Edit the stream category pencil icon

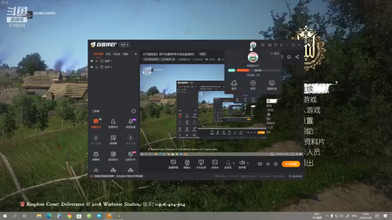click(x=173, y=59)
